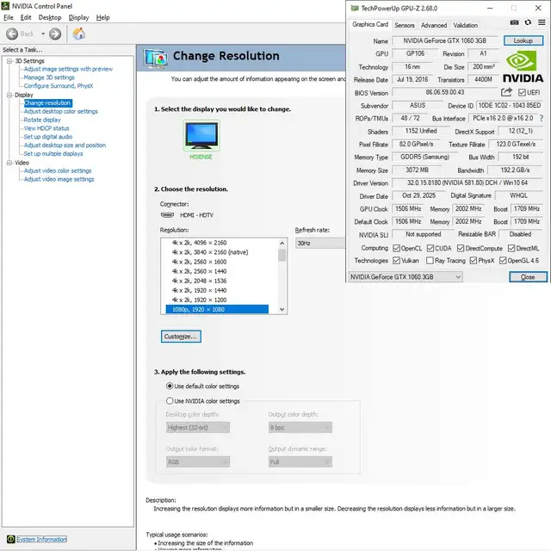
Task: Click the NVIDIA Control Panel title icon
Action: tap(5, 6)
